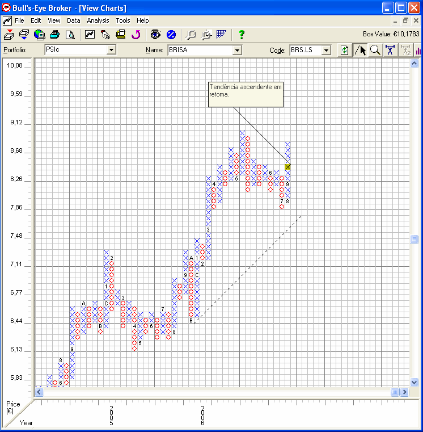This screenshot has height=432, width=423.
Task: Open the Tools menu
Action: coord(122,20)
